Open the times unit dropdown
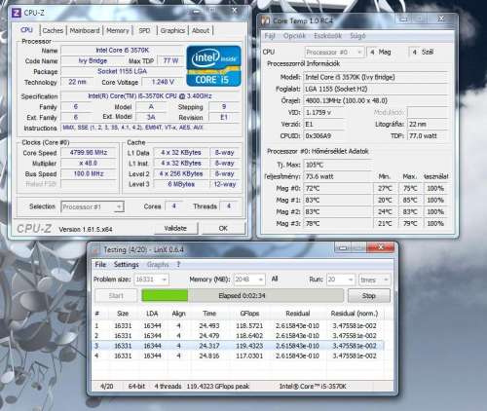 click(374, 280)
